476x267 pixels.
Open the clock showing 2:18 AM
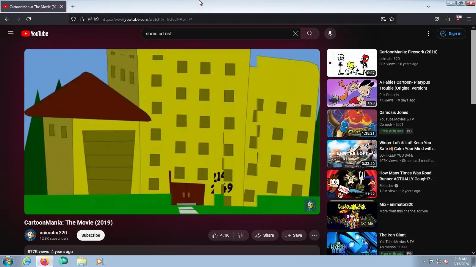[x=461, y=261]
